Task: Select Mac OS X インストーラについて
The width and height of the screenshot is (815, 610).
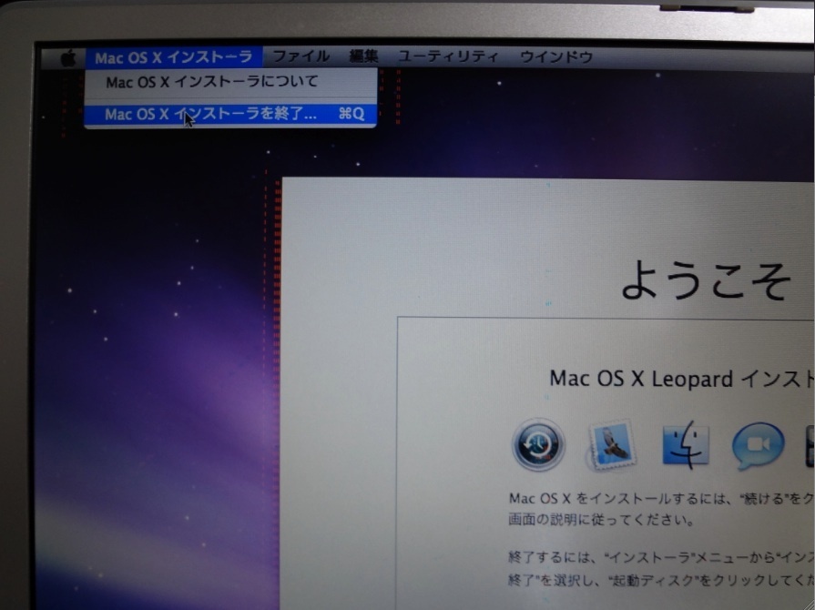Action: pos(211,82)
